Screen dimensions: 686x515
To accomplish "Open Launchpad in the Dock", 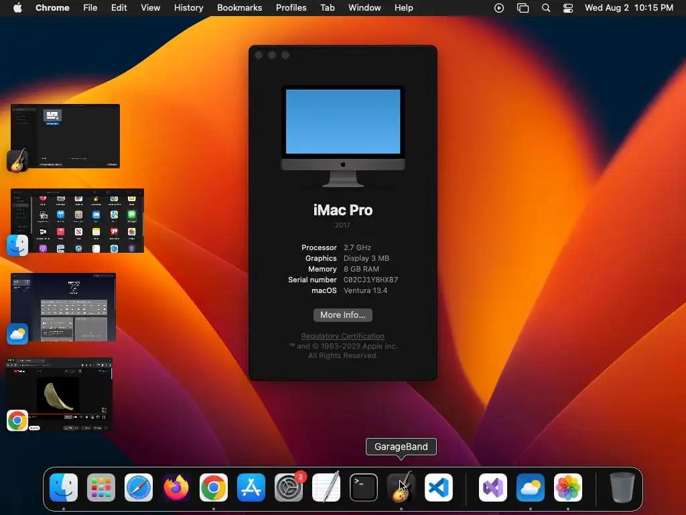I will tap(101, 488).
